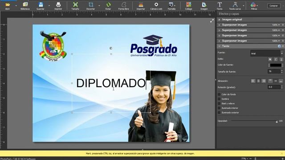Select the Recortar crop tool
Viewport: 285px width, 160px height.
(90, 6)
